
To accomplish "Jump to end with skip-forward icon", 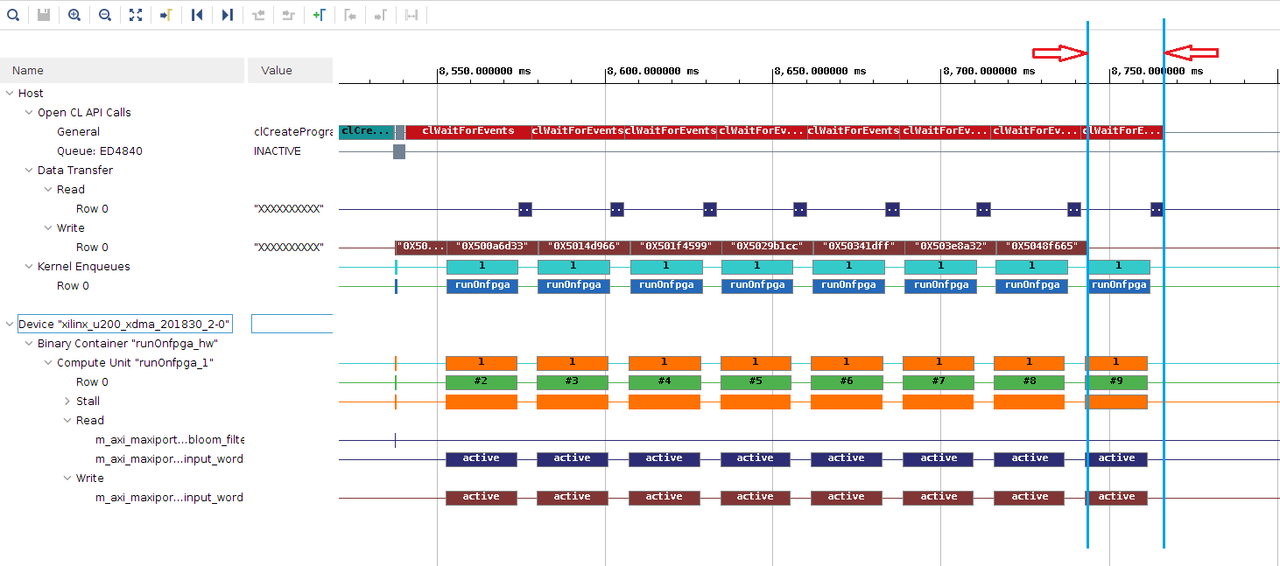I will (227, 15).
